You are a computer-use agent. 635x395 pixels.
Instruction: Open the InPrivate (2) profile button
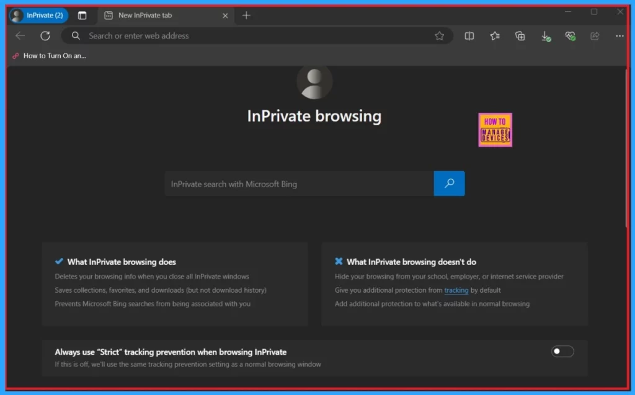coord(38,16)
